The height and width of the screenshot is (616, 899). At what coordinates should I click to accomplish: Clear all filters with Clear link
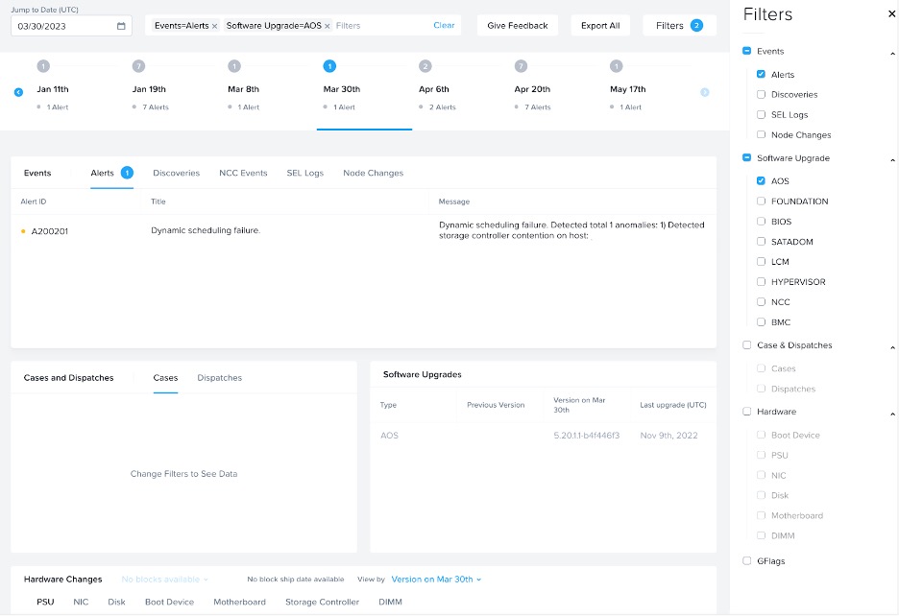444,26
